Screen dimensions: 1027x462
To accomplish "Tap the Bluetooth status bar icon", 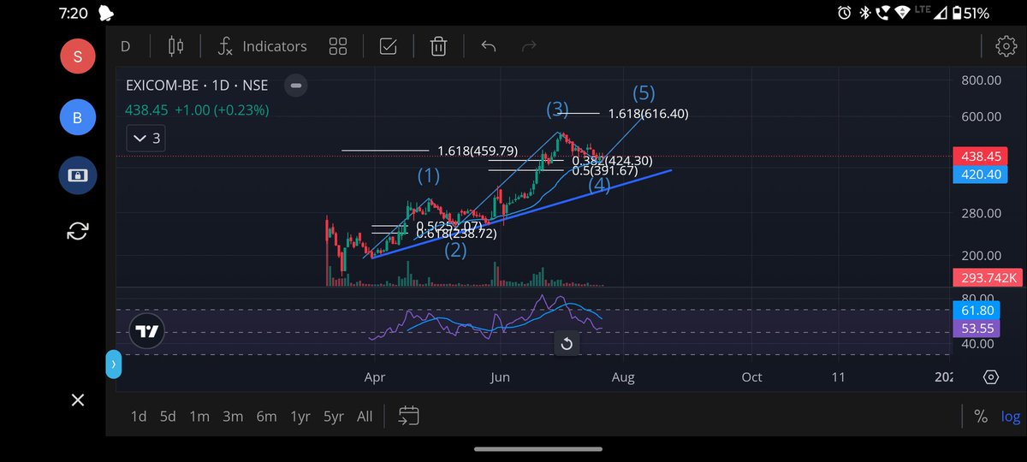I will coord(864,13).
